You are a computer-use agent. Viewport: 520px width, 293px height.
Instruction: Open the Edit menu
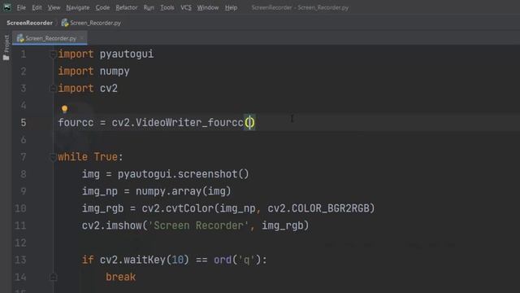(x=37, y=7)
